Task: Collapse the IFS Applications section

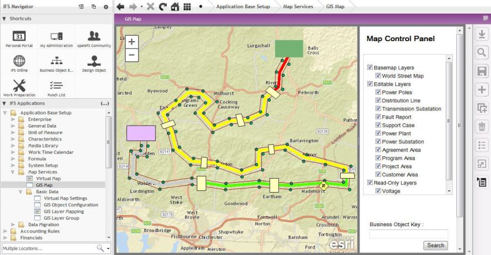Action: (4, 103)
